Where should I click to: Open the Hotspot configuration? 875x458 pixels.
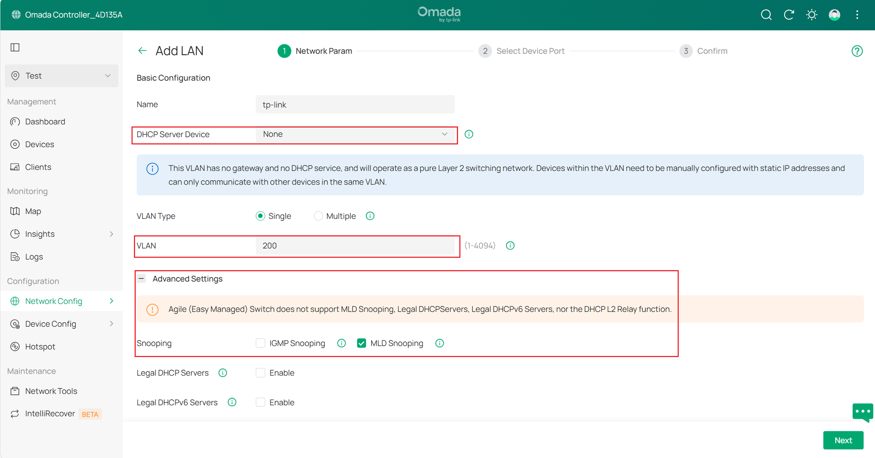tap(40, 346)
